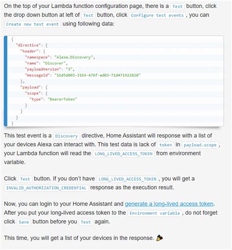Select the Configure test events code text
232x250 pixels.
157,16
